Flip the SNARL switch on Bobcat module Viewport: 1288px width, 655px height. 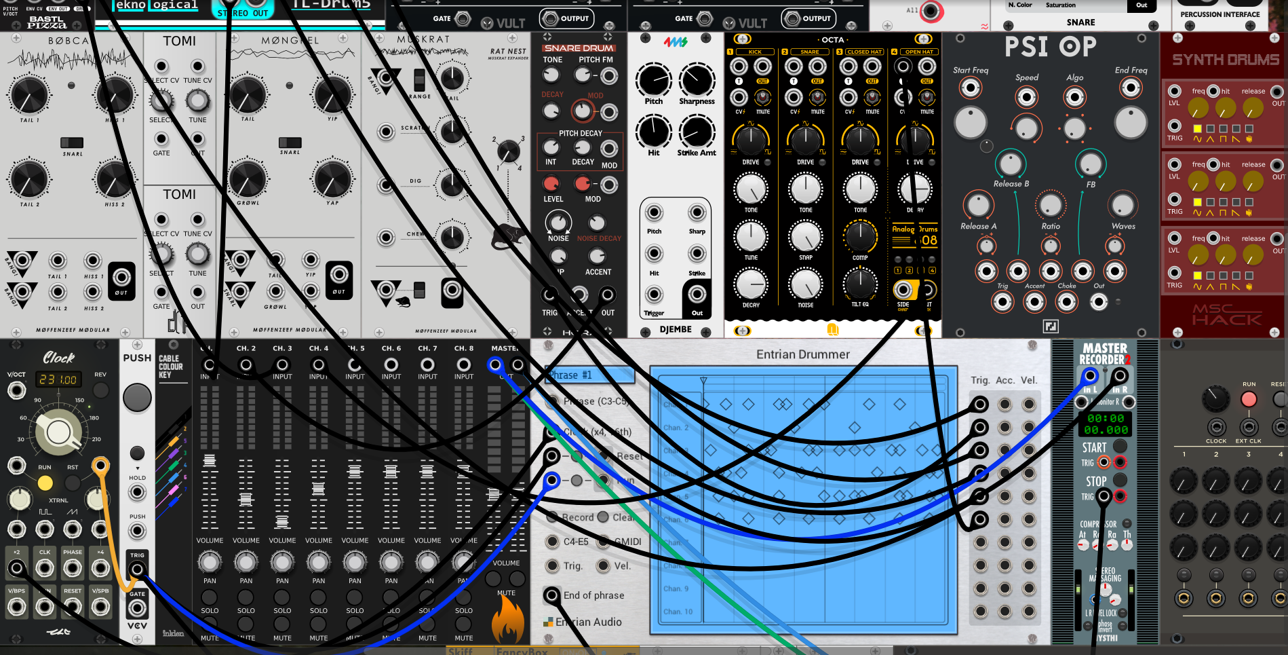(72, 143)
